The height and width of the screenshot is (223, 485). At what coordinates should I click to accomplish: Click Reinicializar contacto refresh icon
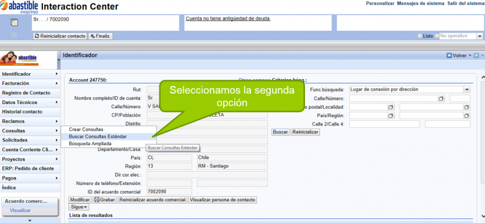[37, 36]
